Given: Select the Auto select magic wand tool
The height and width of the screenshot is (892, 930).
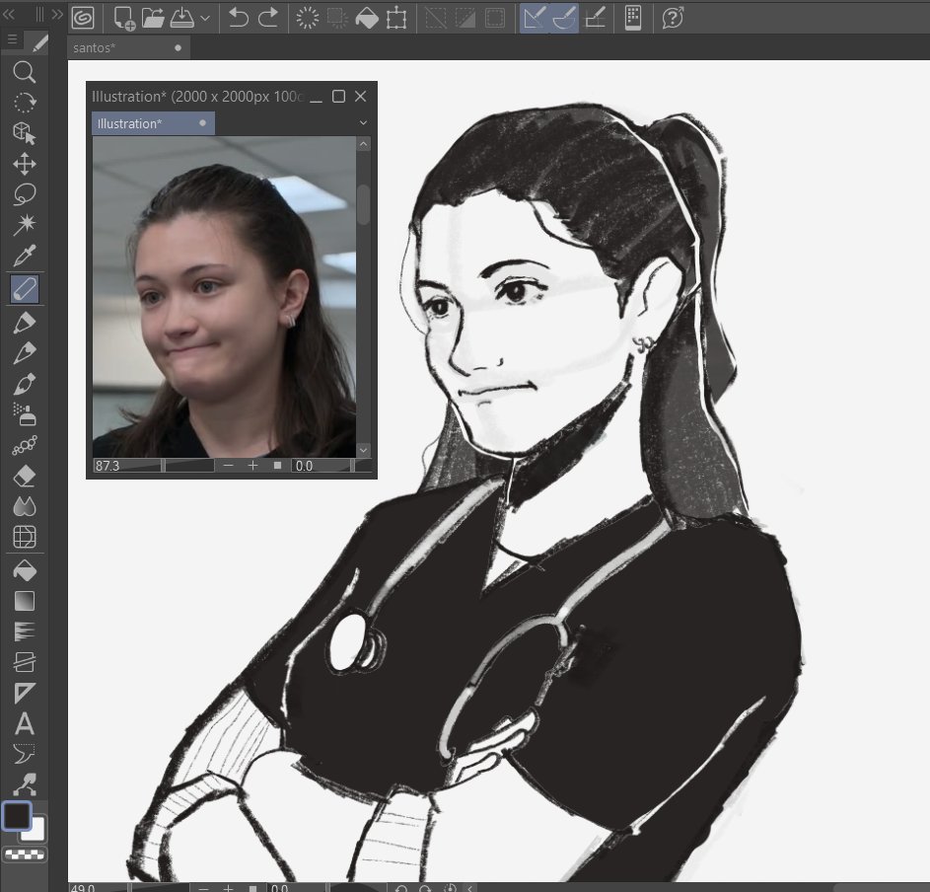Looking at the screenshot, I should tap(25, 224).
